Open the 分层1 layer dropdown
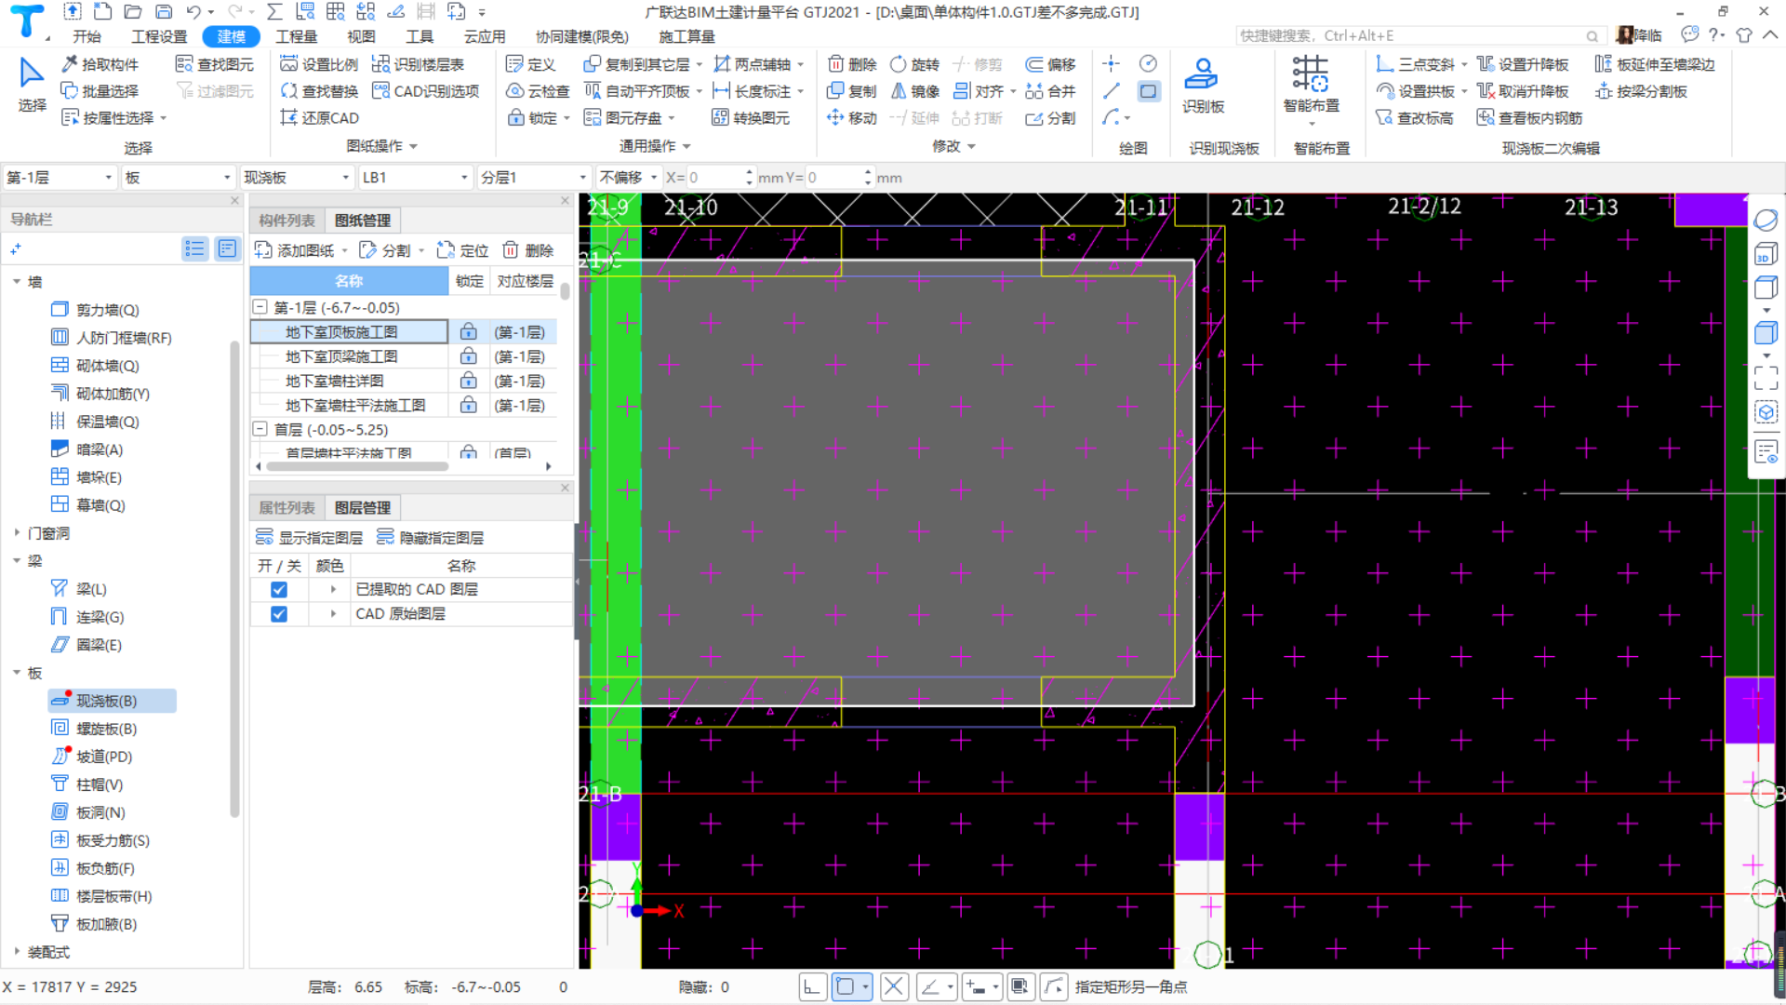 [x=534, y=178]
